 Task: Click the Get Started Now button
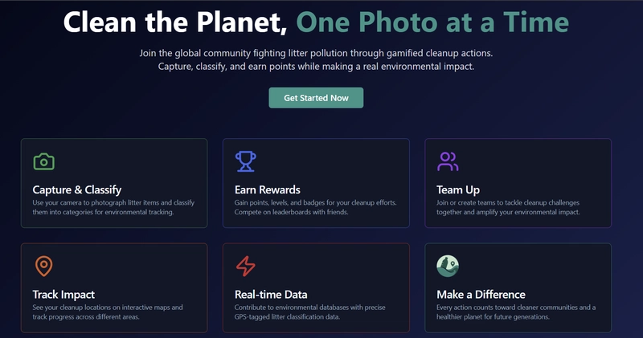coord(316,98)
